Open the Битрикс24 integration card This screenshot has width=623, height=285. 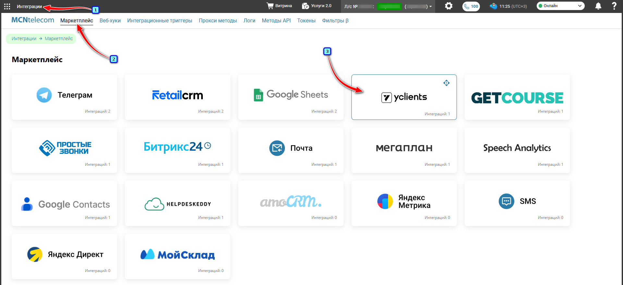click(177, 150)
